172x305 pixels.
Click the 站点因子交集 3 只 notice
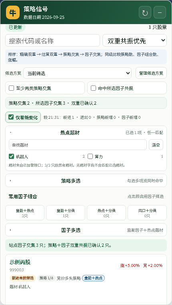(86, 245)
